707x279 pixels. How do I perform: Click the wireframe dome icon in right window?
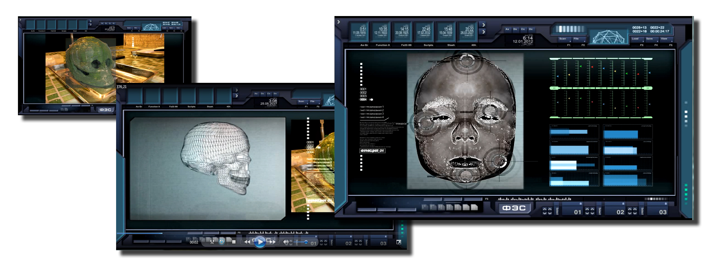(x=608, y=37)
